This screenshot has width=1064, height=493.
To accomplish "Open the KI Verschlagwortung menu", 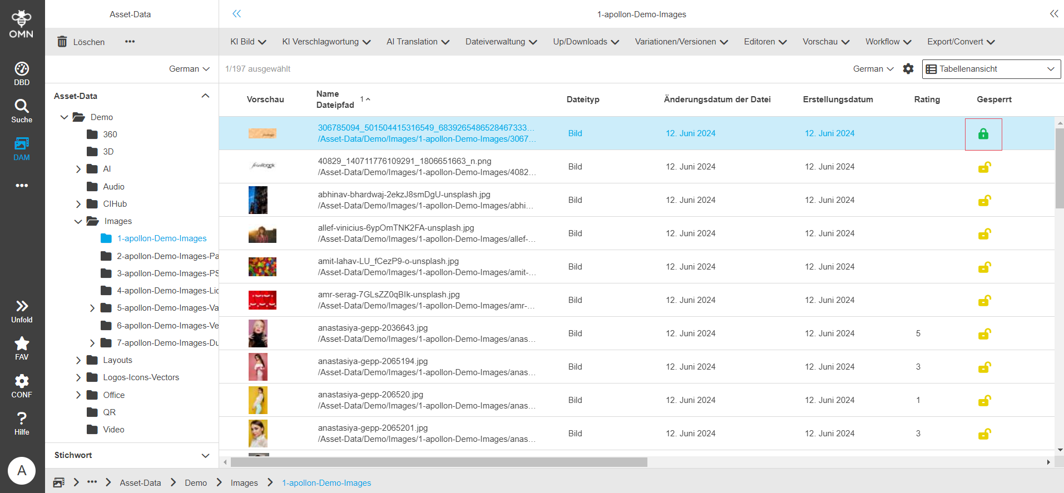I will pos(326,42).
